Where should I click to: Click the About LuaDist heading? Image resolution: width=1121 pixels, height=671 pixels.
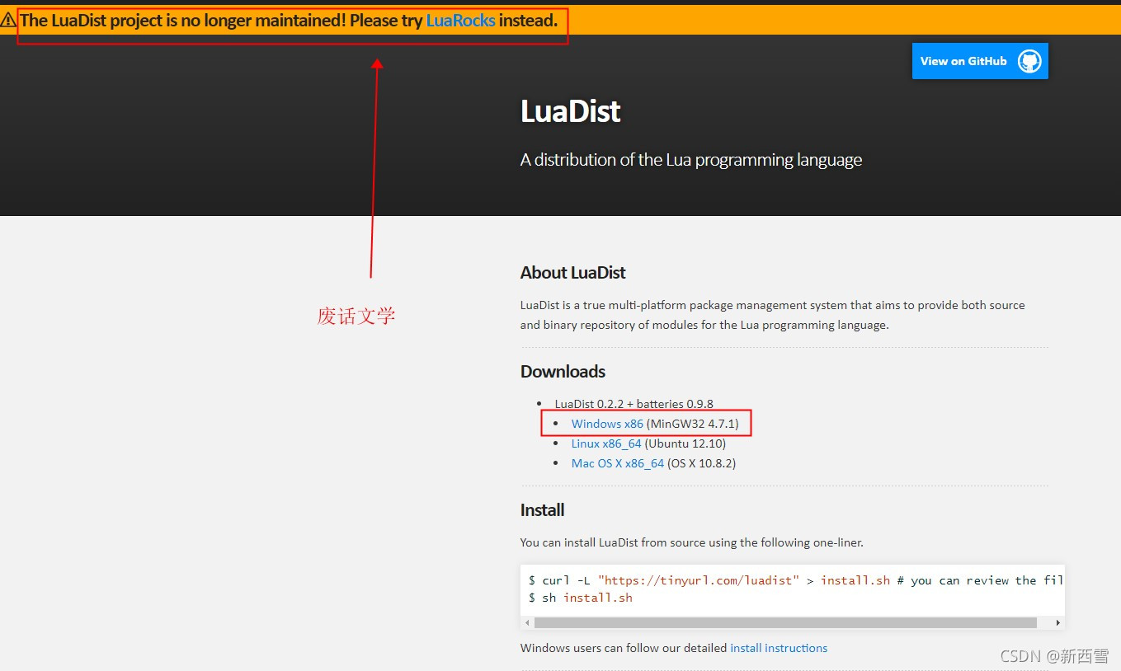tap(573, 273)
